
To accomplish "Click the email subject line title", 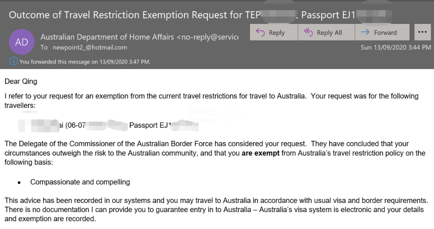I will pos(200,15).
